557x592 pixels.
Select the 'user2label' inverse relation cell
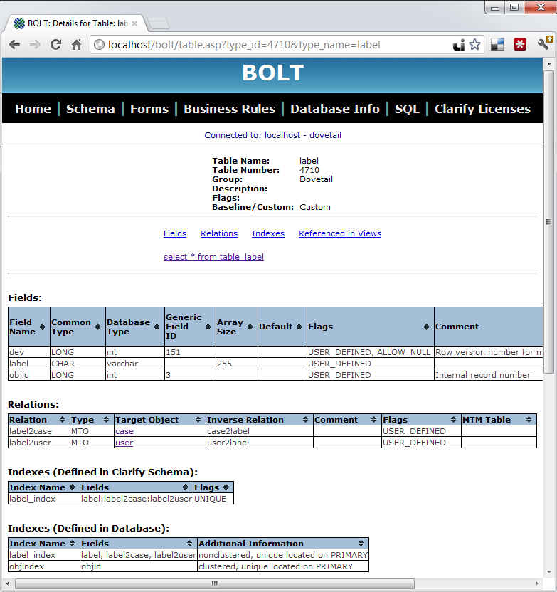tap(260, 443)
